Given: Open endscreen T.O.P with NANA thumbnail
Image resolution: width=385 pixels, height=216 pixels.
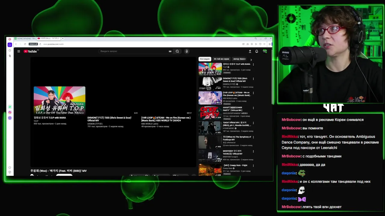Looking at the screenshot, I should (60, 100).
